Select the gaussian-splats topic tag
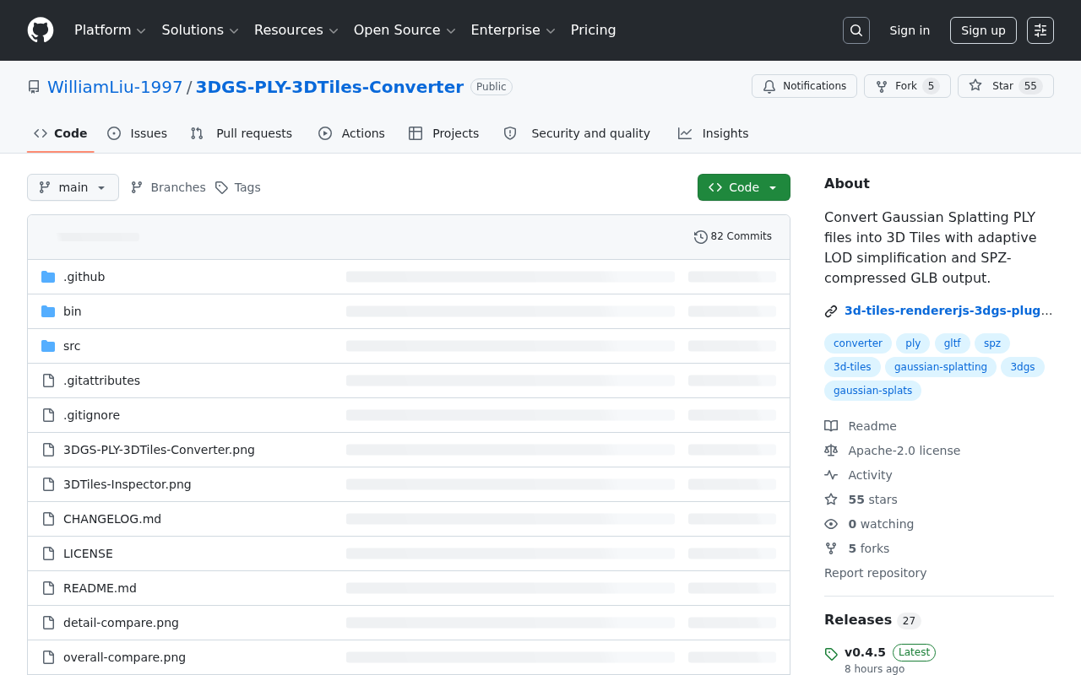The image size is (1081, 675). pos(872,391)
